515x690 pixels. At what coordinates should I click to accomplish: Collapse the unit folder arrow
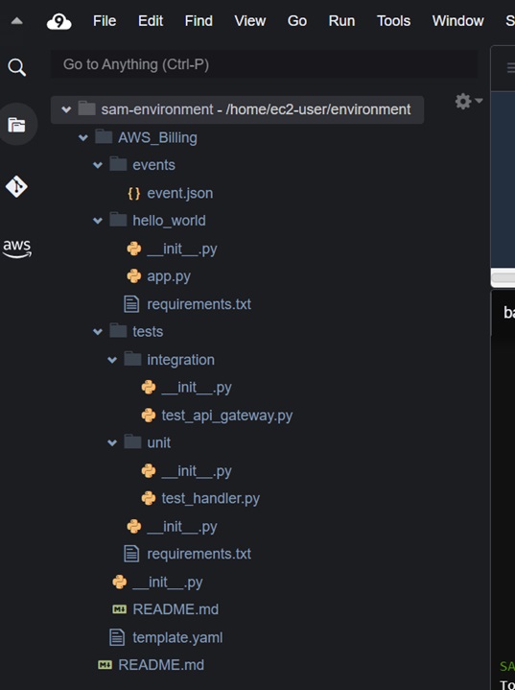(112, 443)
